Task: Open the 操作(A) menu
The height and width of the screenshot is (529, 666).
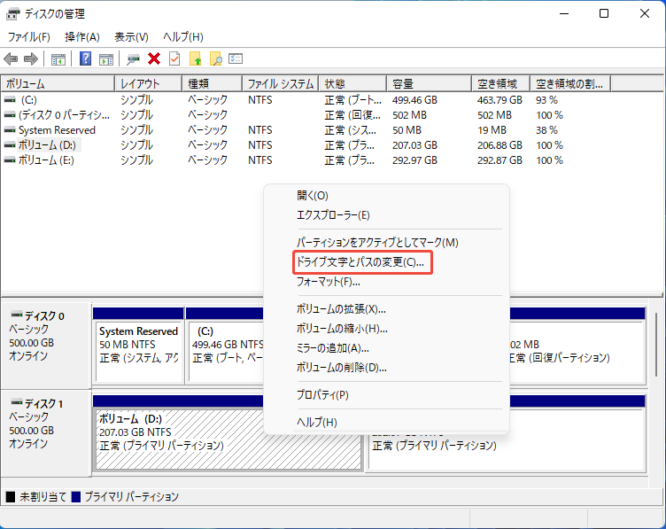Action: click(82, 37)
